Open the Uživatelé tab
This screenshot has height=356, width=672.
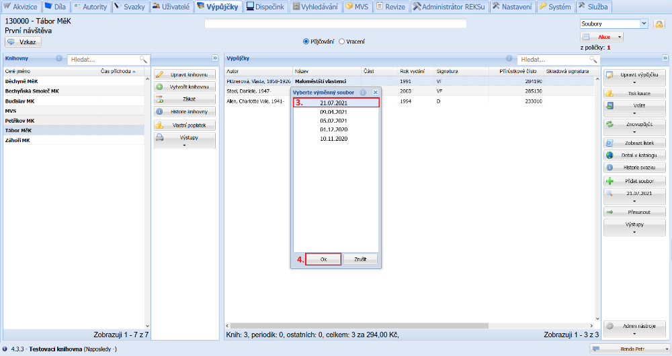pos(171,7)
